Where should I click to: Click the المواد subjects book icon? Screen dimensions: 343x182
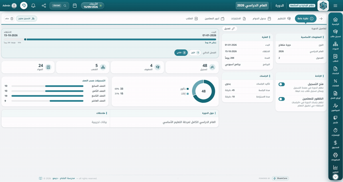tap(48, 67)
